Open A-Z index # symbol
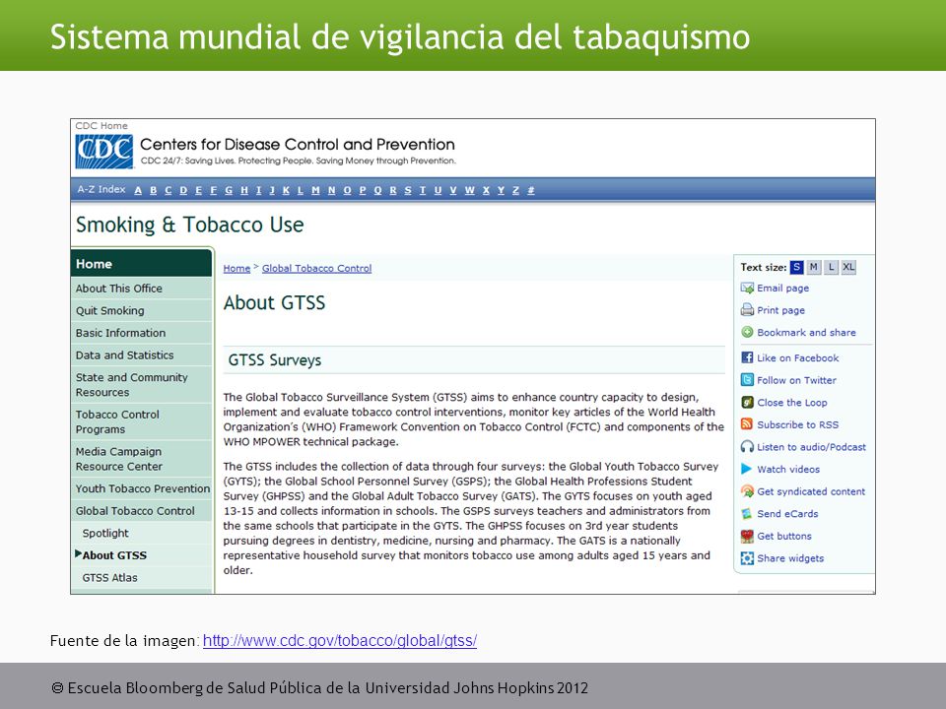This screenshot has height=709, width=946. 531,190
